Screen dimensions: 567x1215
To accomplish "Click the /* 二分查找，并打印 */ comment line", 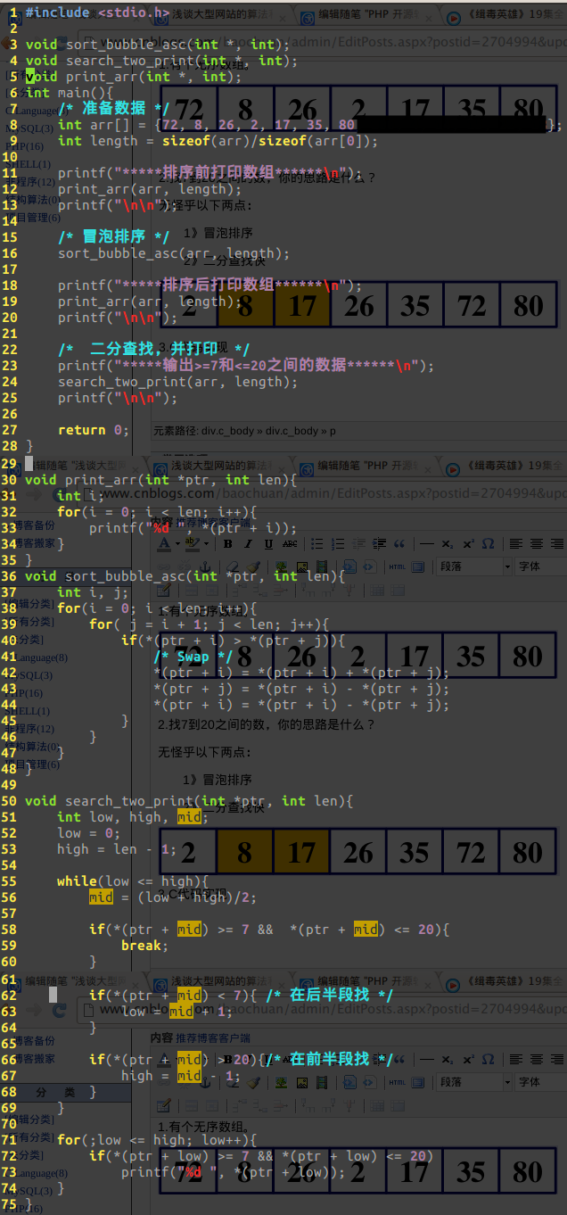I will (154, 349).
